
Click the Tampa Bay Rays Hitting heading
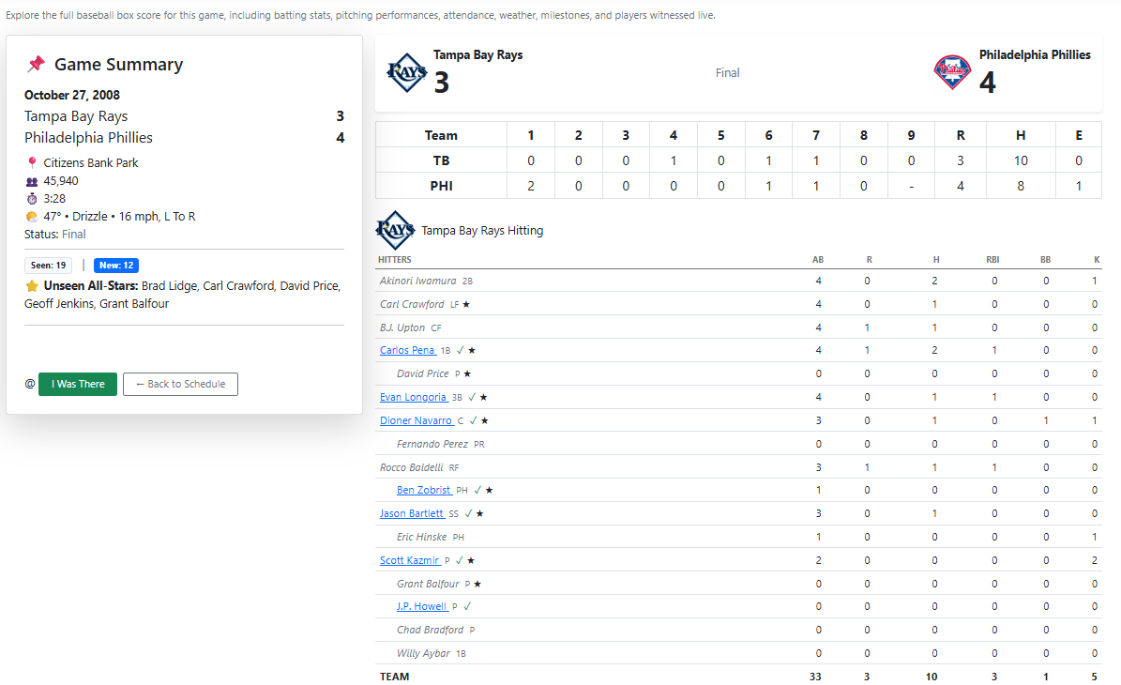(x=482, y=230)
